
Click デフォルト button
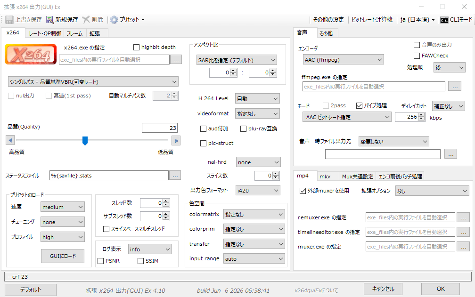click(x=31, y=290)
